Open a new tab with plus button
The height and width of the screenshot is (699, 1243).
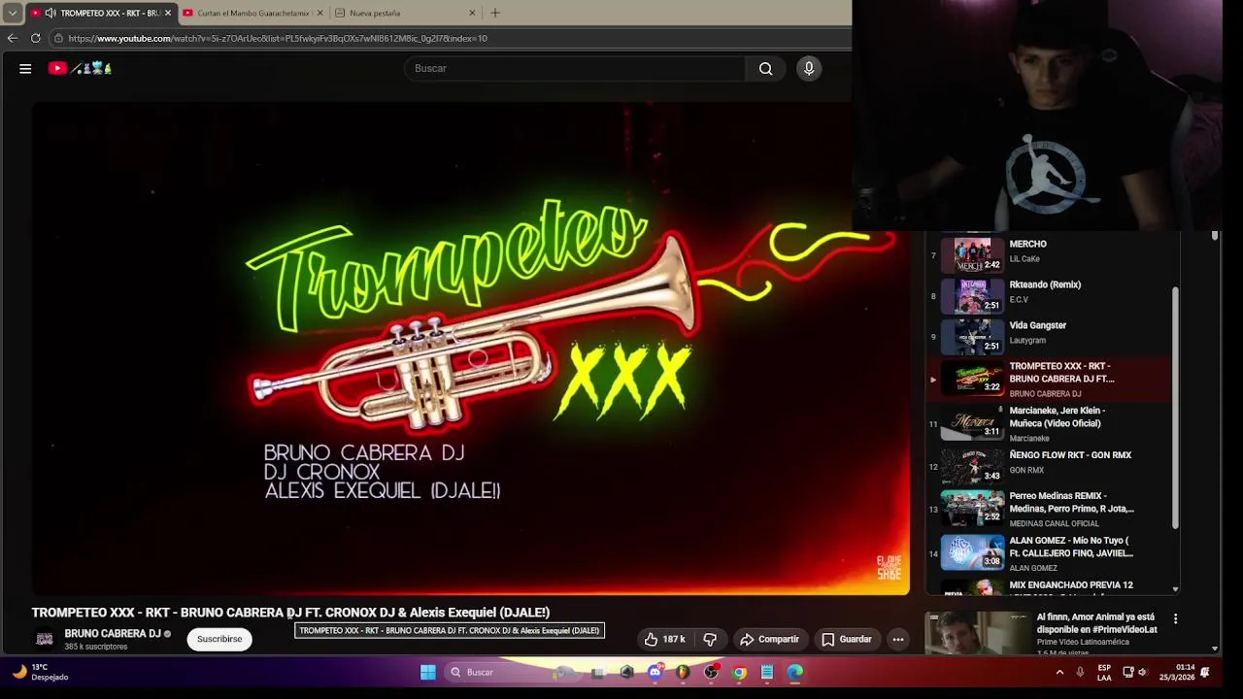495,13
